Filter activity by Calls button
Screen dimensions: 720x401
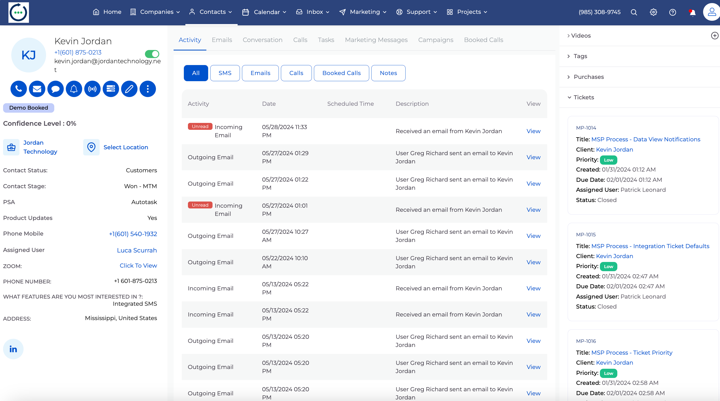296,73
